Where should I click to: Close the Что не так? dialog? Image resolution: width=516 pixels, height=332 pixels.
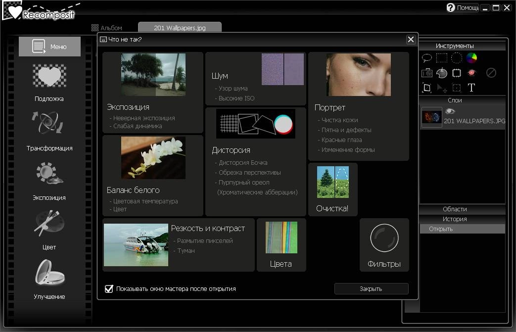click(411, 40)
